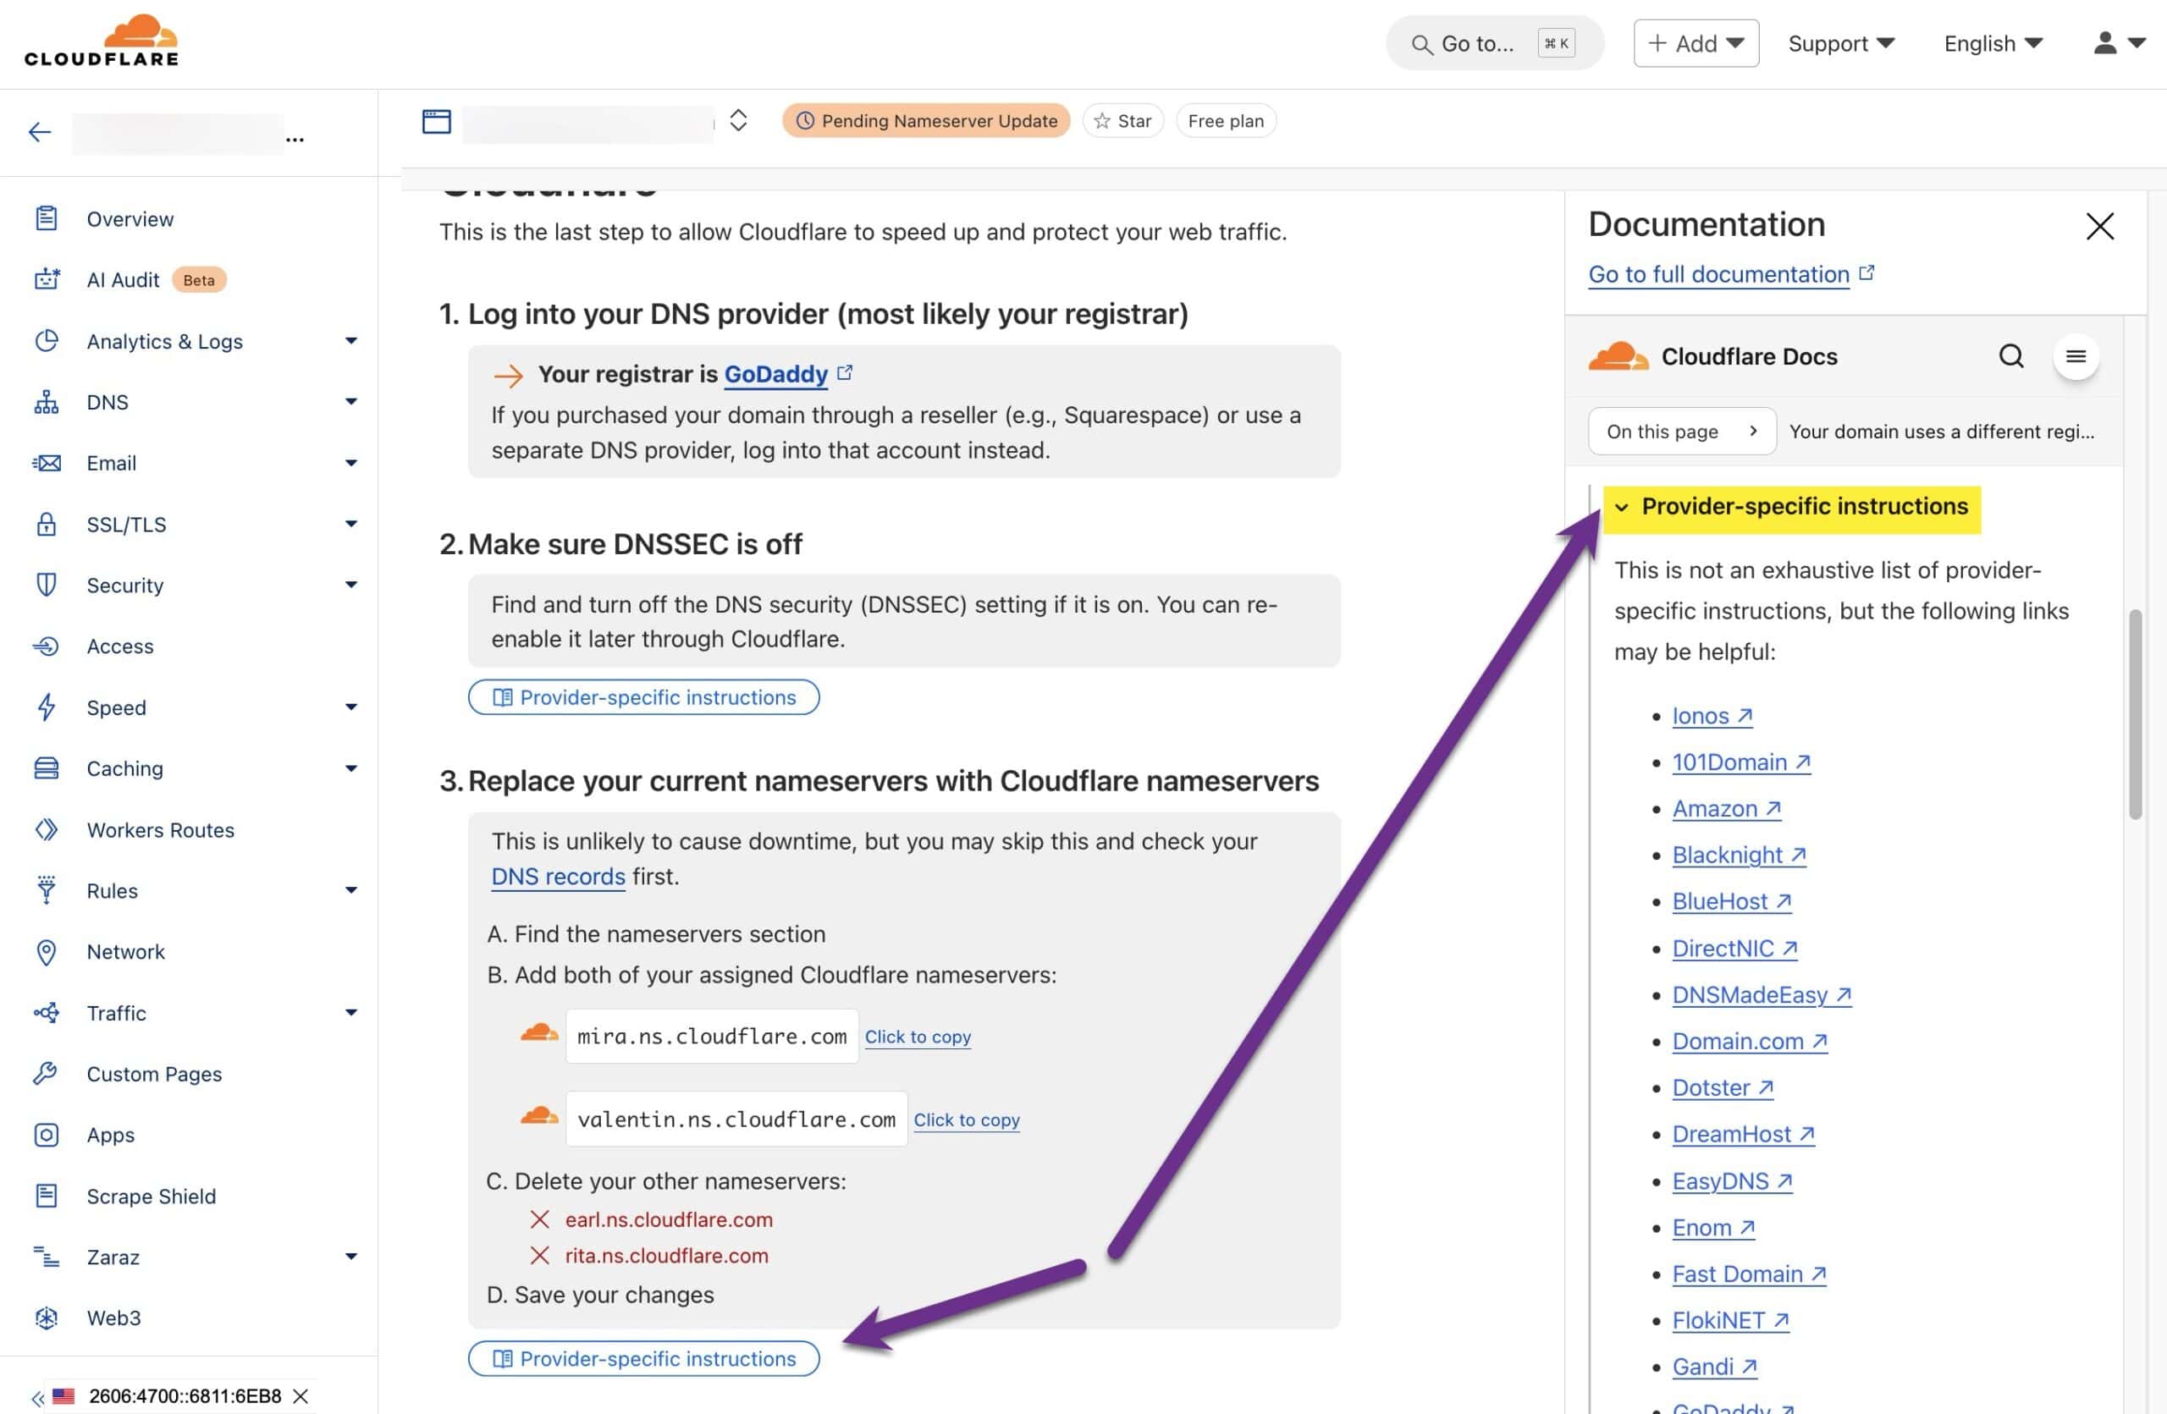Open the Cloudflare Docs hamburger menu
2167x1414 pixels.
click(x=2075, y=355)
